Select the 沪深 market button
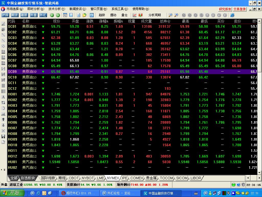The height and width of the screenshot is (197, 262). click(5, 15)
